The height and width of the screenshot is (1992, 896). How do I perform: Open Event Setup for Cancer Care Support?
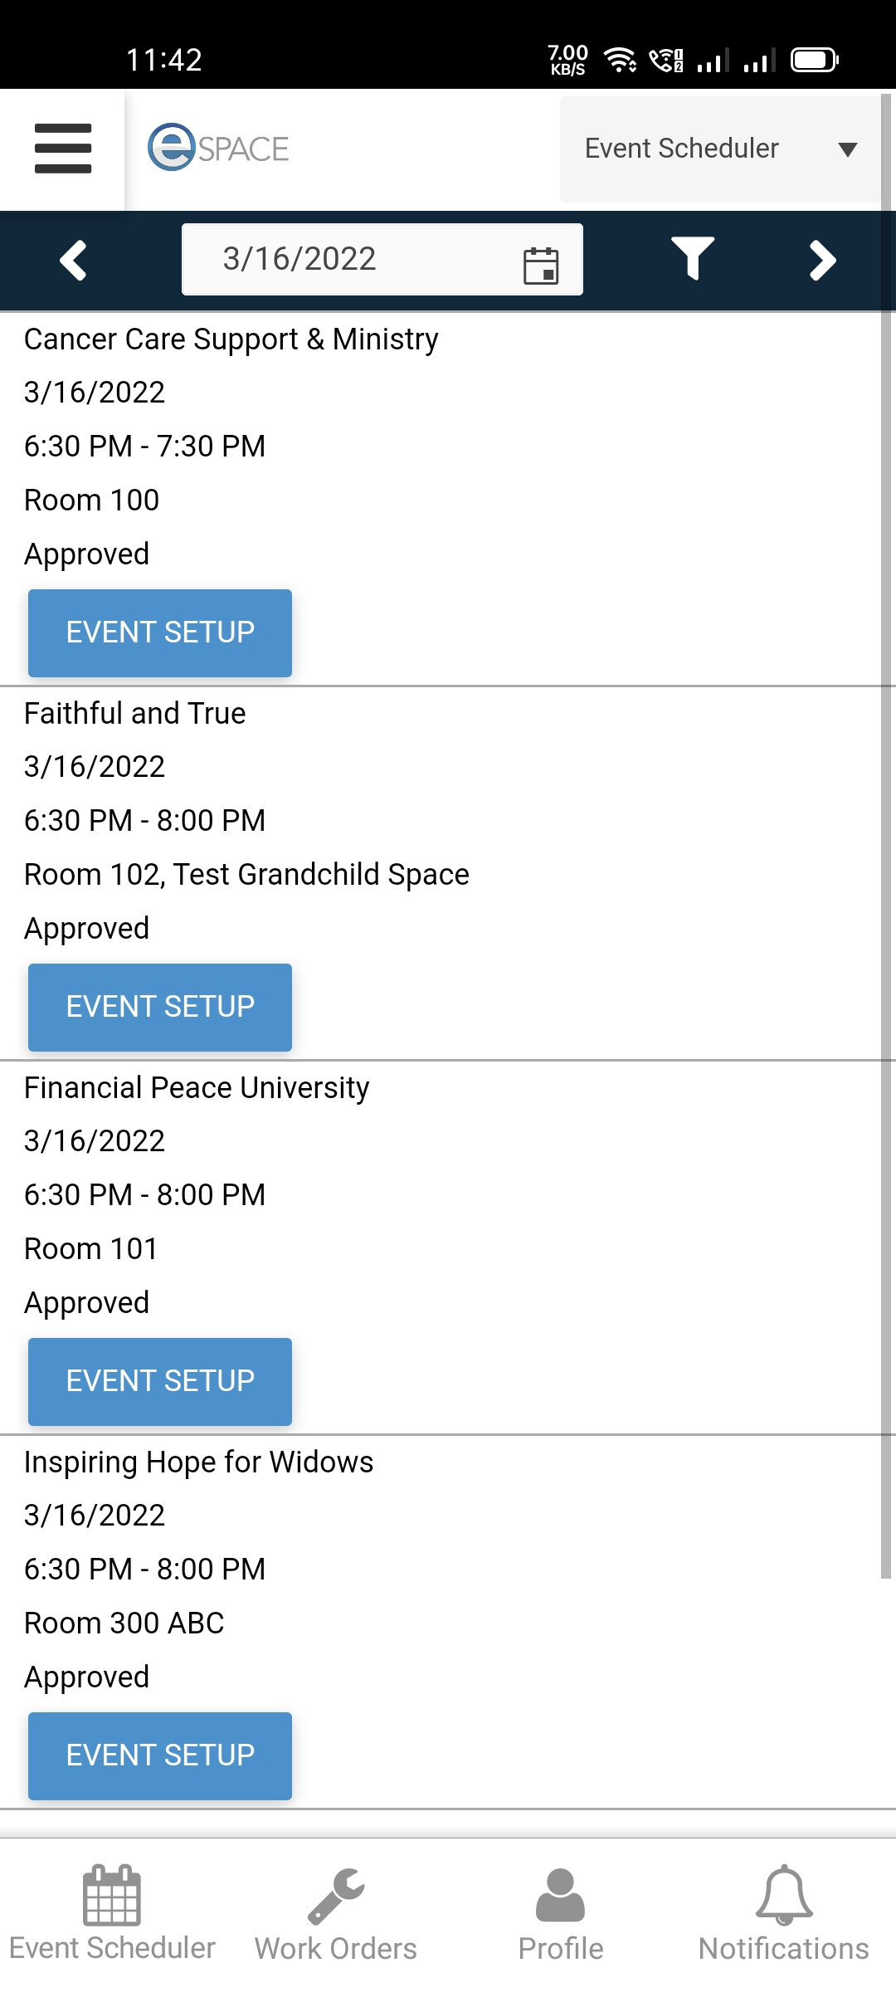[x=160, y=632]
